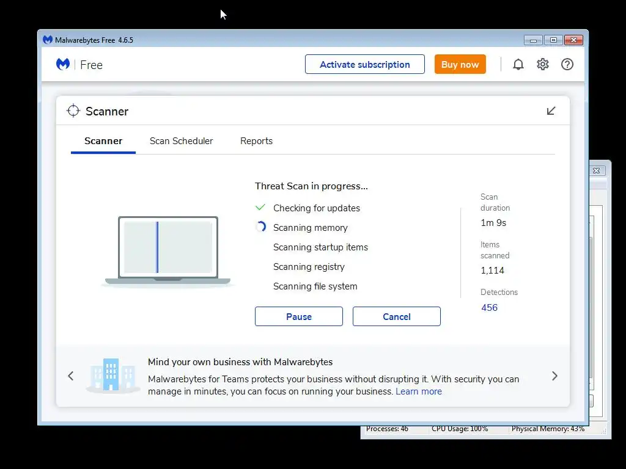Switch to the Scanner tab
This screenshot has height=469, width=626.
(103, 141)
